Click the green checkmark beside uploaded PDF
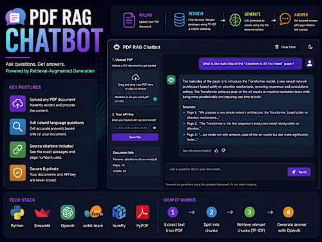The image size is (322, 242). (155, 99)
